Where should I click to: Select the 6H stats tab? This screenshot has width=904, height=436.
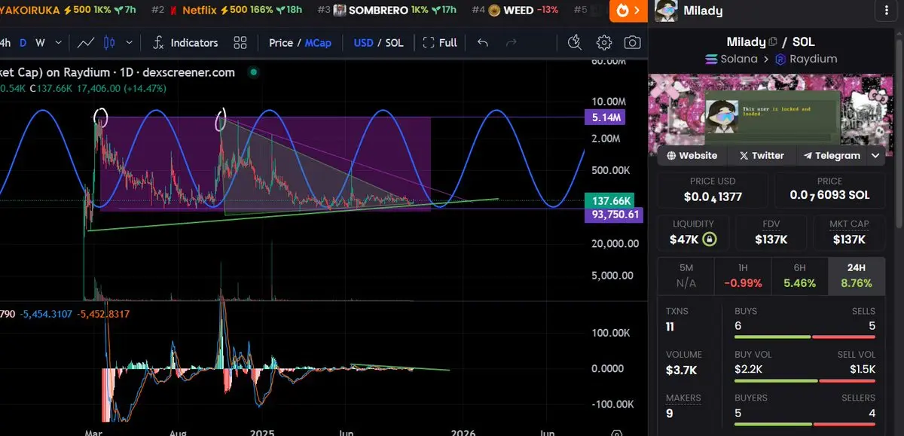point(799,276)
